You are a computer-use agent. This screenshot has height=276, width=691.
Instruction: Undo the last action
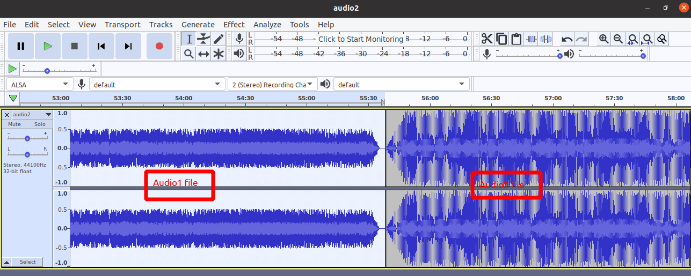pos(567,39)
